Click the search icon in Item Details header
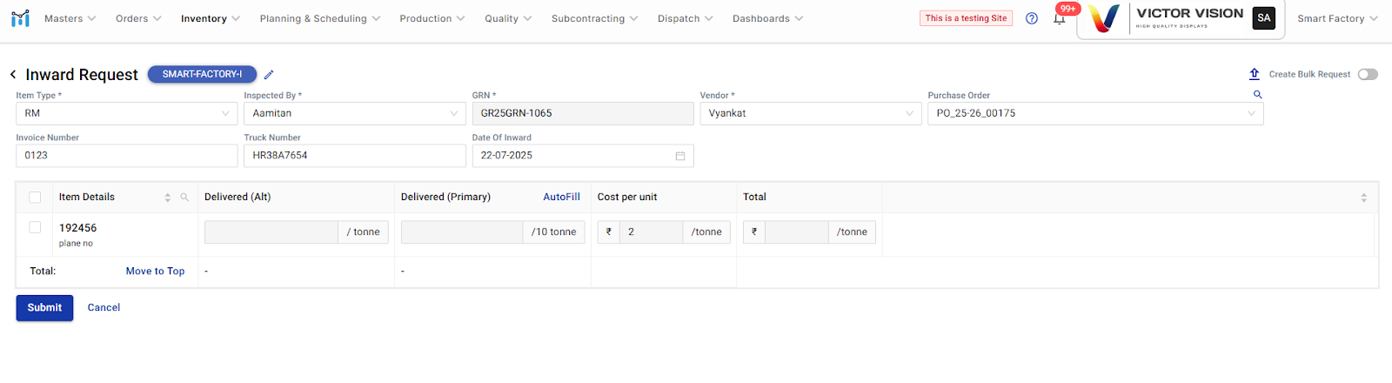1392x383 pixels. point(184,198)
